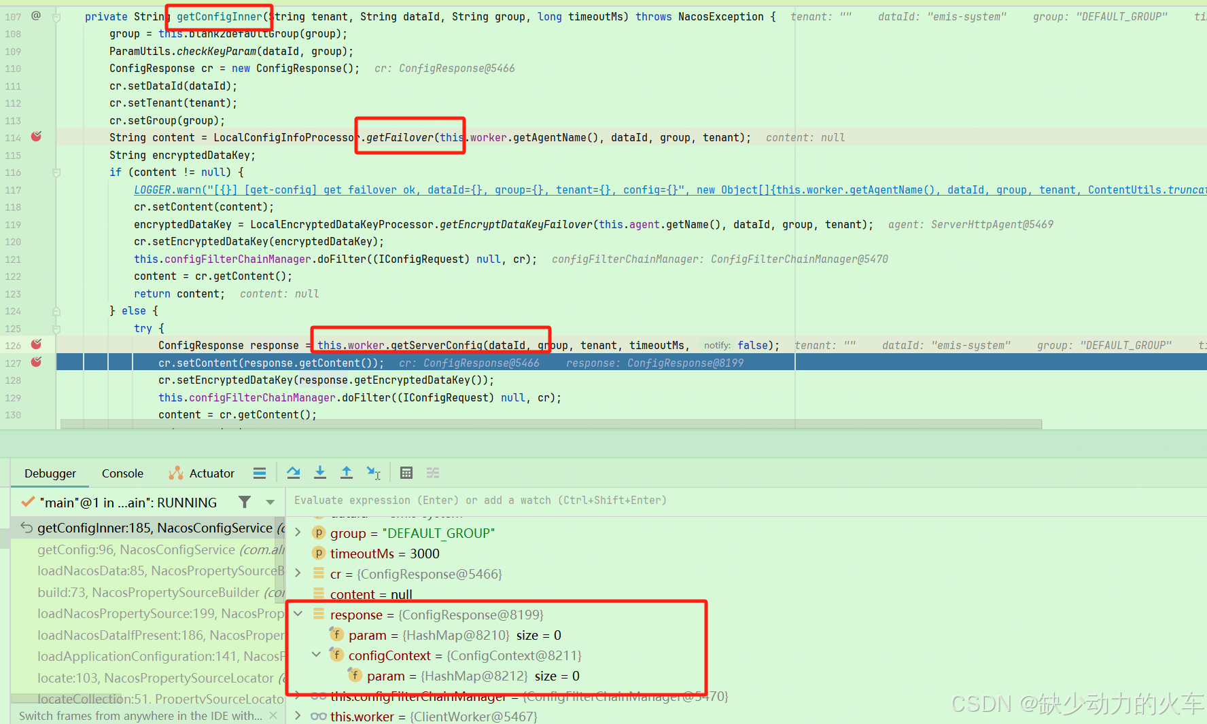This screenshot has width=1207, height=724.
Task: Click the Step Out debugger icon
Action: (x=347, y=473)
